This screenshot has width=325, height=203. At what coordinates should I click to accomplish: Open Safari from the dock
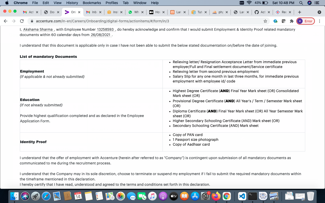point(46,196)
